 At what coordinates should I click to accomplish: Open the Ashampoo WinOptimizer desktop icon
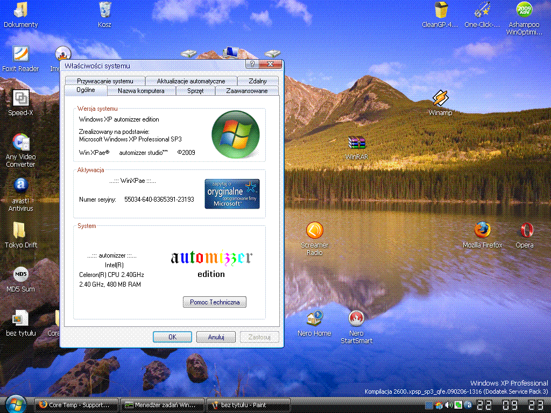point(524,18)
